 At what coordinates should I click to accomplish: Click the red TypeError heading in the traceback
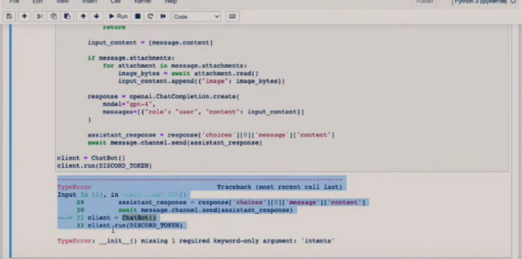tap(74, 187)
